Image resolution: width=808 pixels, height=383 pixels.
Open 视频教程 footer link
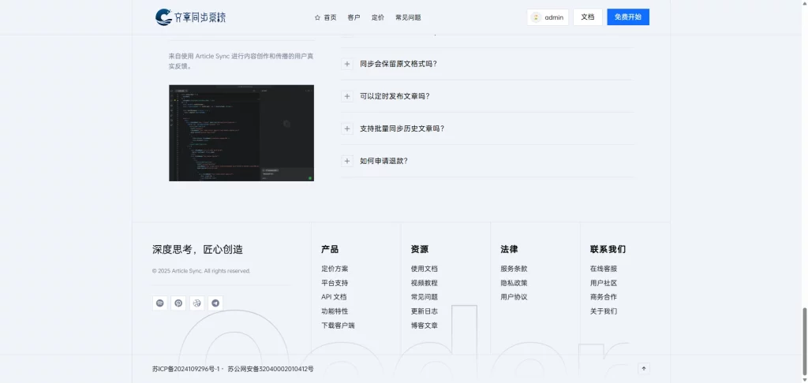[x=424, y=283]
